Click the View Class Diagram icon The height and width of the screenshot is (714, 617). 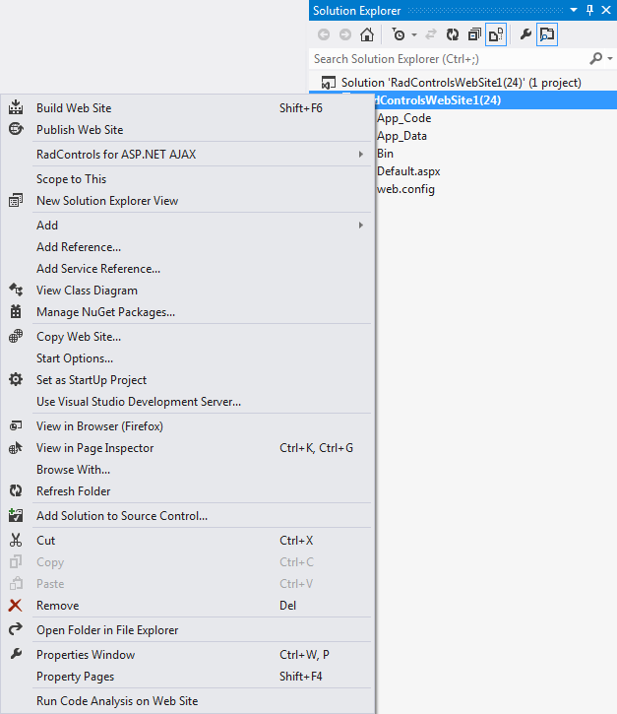(16, 290)
